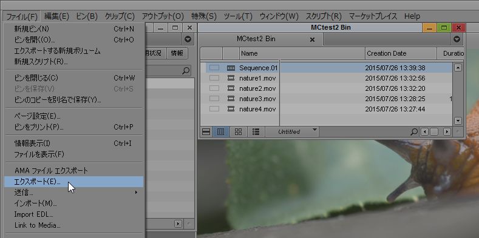
Task: Choose ビンをプリント(P)... menu entry
Action: click(74, 127)
